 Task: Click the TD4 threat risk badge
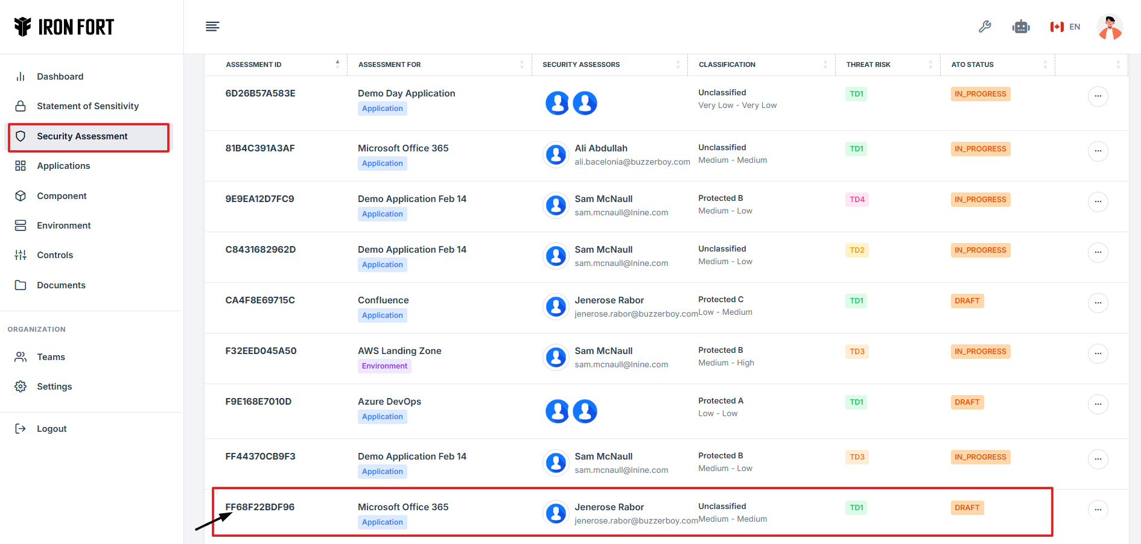[x=857, y=200]
